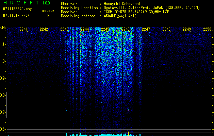Viewport: 214px width, 136px height.
Task: Click the HROFFT program title
Action: [21, 3]
